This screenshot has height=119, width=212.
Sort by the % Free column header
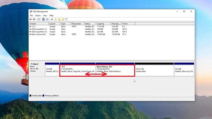tap(128, 23)
